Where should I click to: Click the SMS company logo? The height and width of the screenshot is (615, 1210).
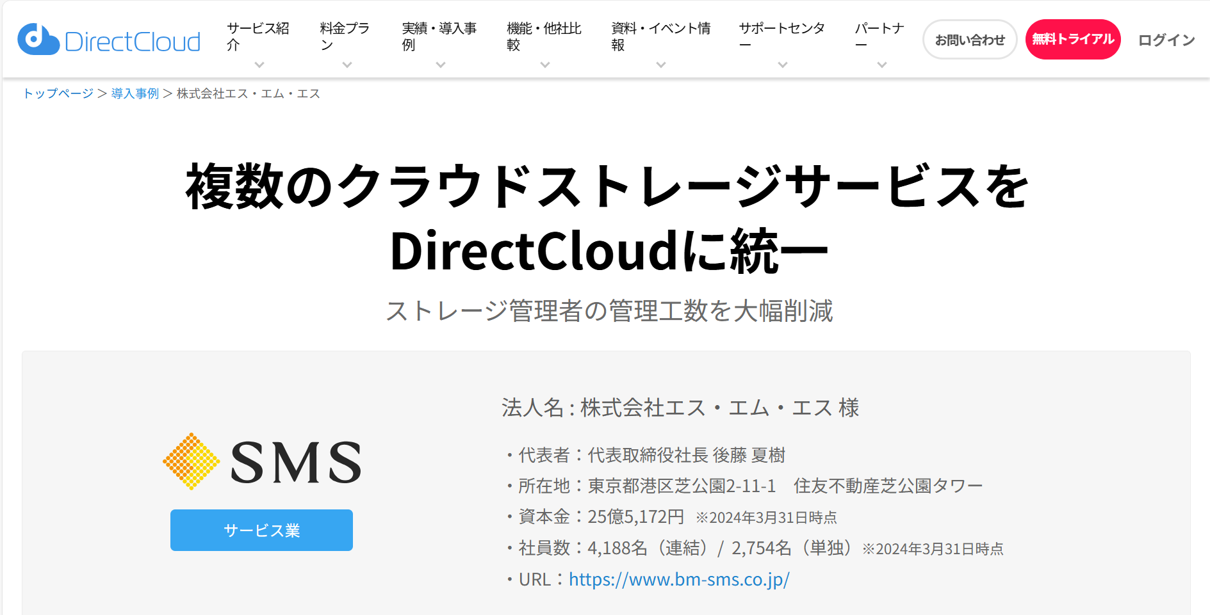click(262, 461)
